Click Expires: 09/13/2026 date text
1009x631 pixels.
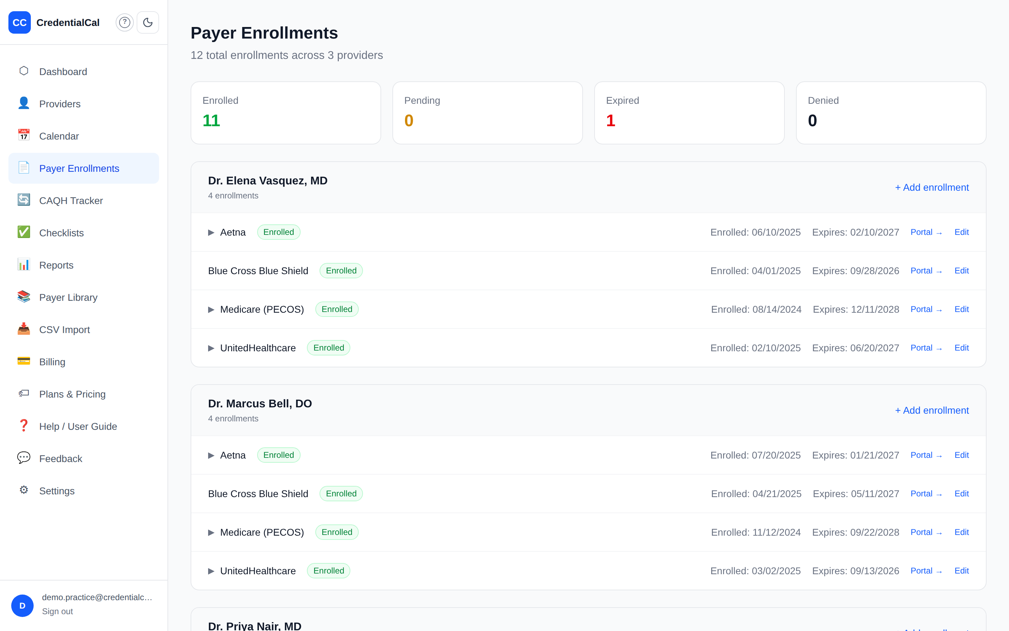point(856,571)
